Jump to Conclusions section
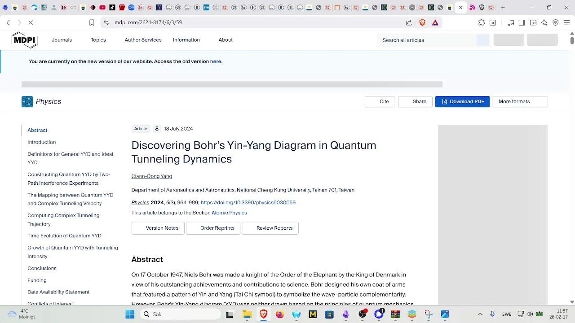 point(42,268)
